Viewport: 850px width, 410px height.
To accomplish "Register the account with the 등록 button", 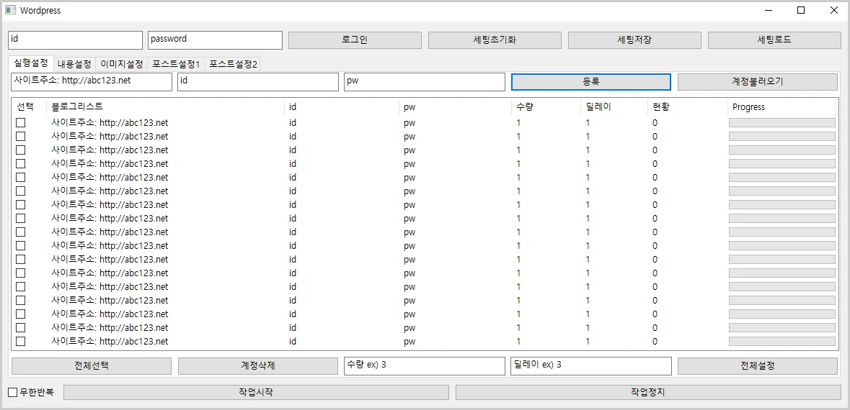I will point(591,82).
